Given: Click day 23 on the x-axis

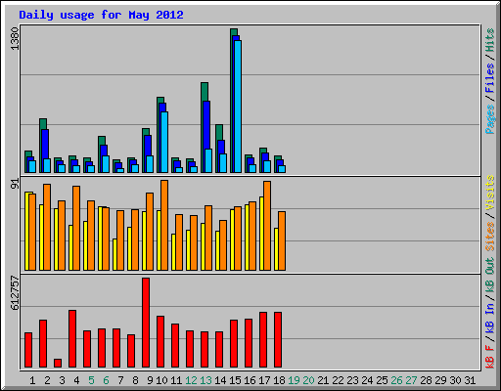Looking at the screenshot, I should point(352,380).
